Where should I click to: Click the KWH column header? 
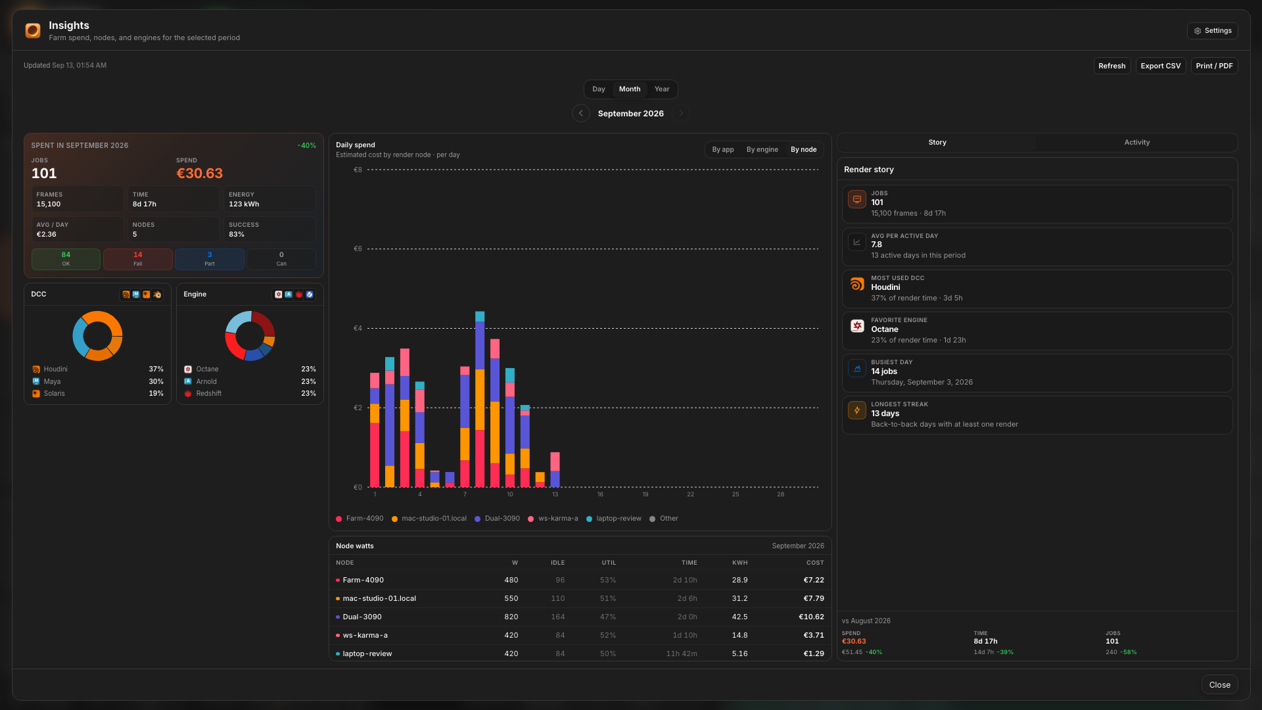point(740,563)
